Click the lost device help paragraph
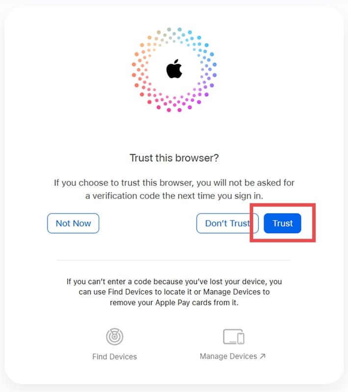 point(174,292)
